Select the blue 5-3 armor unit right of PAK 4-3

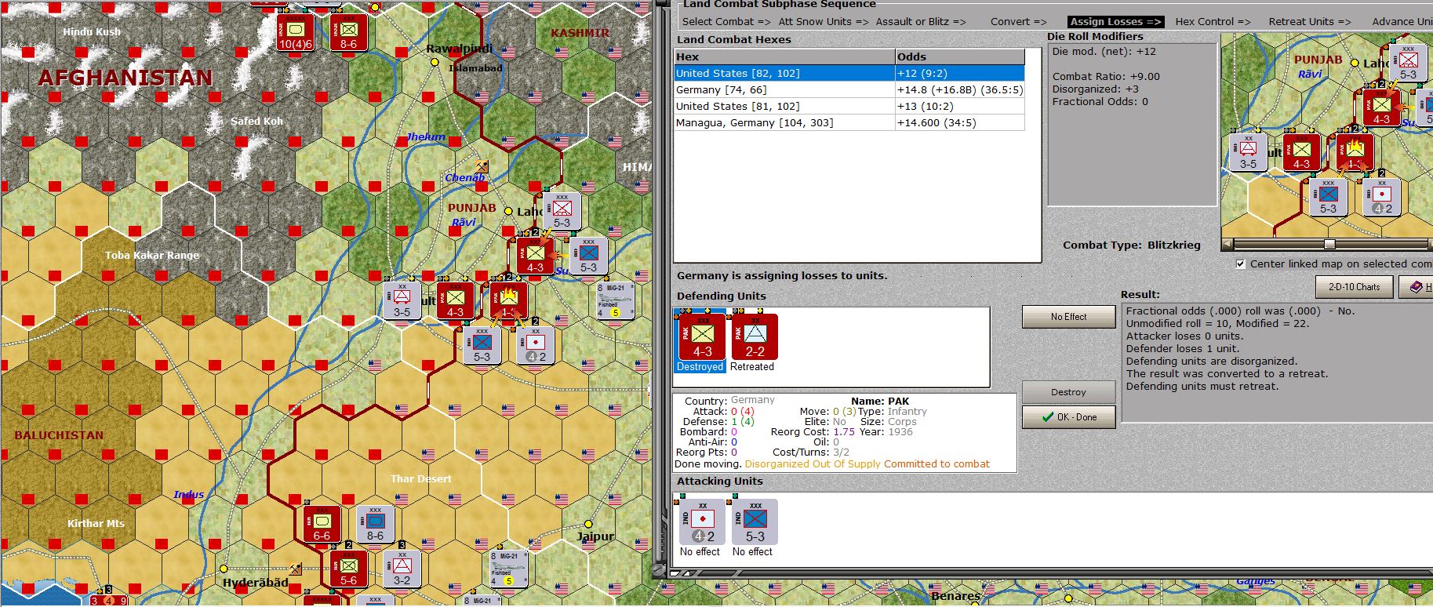click(588, 256)
